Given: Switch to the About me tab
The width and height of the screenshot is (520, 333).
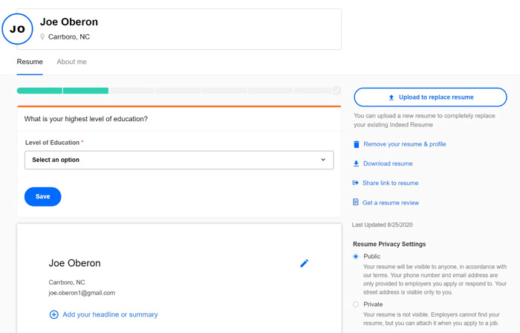Looking at the screenshot, I should pyautogui.click(x=71, y=62).
